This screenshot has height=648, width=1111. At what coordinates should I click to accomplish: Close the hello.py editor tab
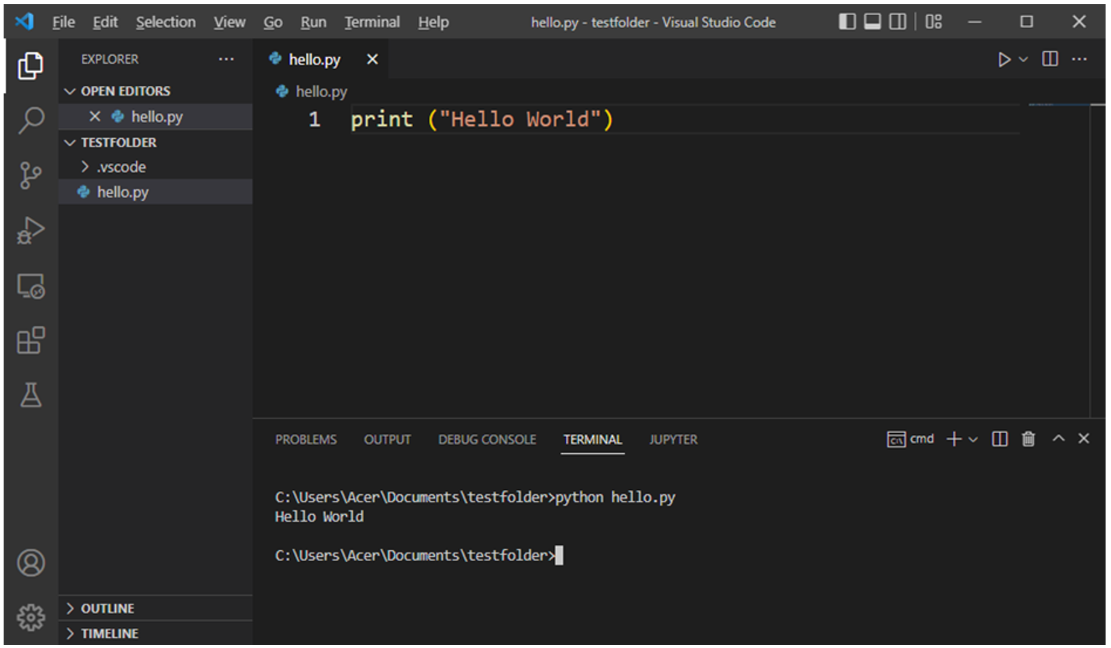point(372,59)
